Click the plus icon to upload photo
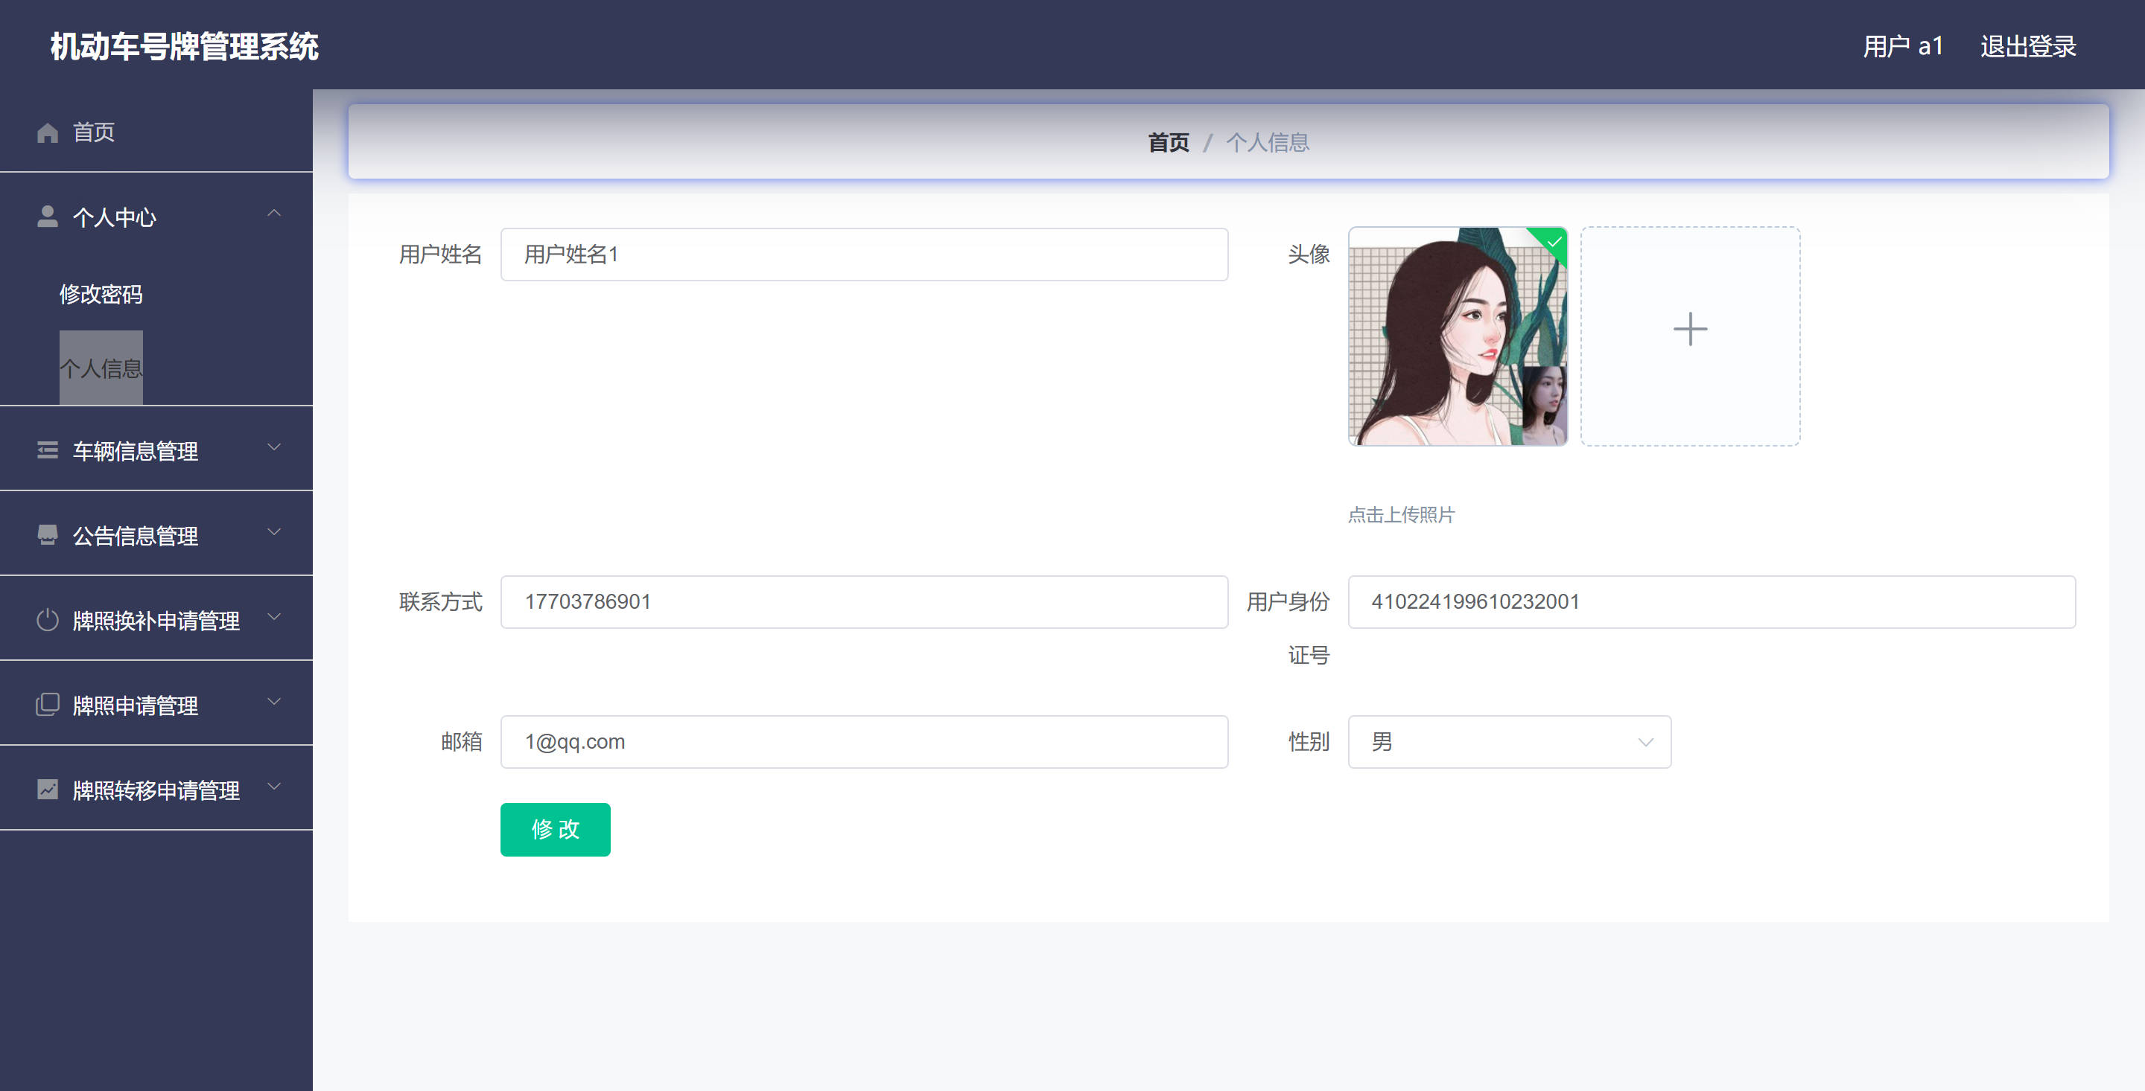Screen dimensions: 2145x1091 click(1689, 329)
